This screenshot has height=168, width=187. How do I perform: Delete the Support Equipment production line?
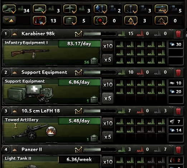click(178, 73)
